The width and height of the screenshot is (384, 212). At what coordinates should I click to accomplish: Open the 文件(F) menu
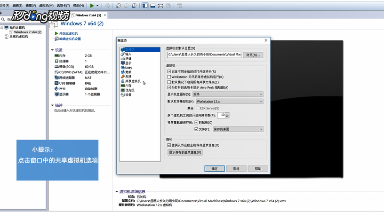(4, 5)
